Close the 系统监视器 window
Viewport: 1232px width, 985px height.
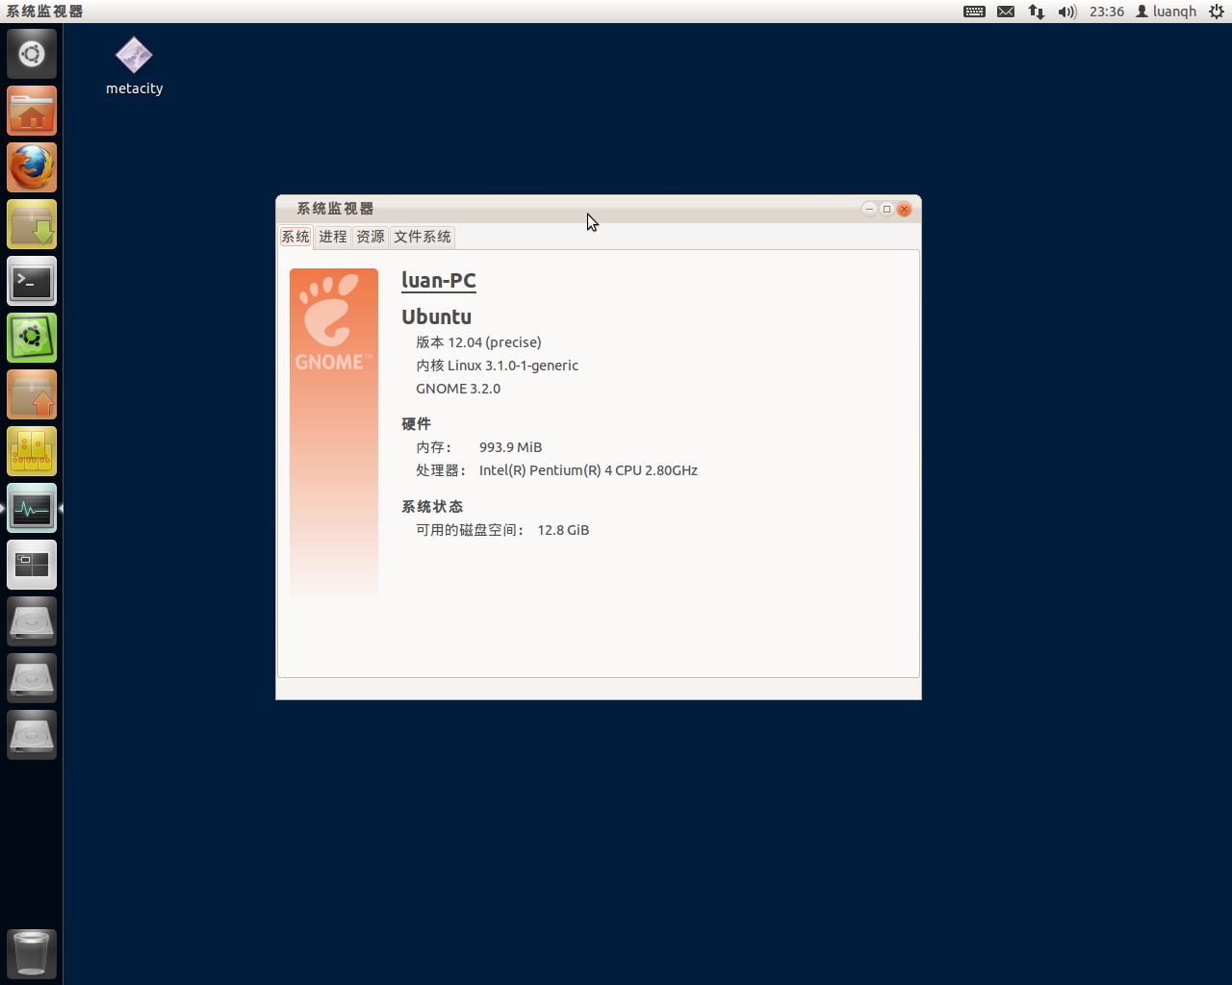coord(904,209)
